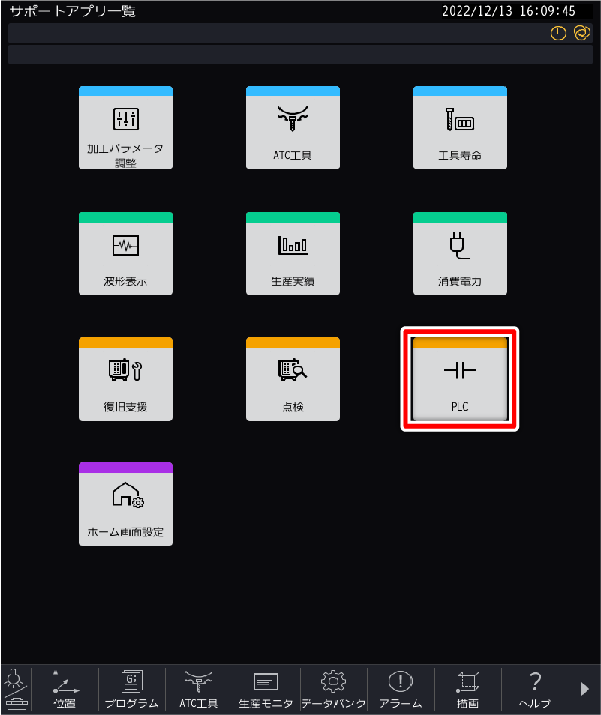Open the 工具寿命 tool life tile
The height and width of the screenshot is (715, 601).
click(x=460, y=127)
